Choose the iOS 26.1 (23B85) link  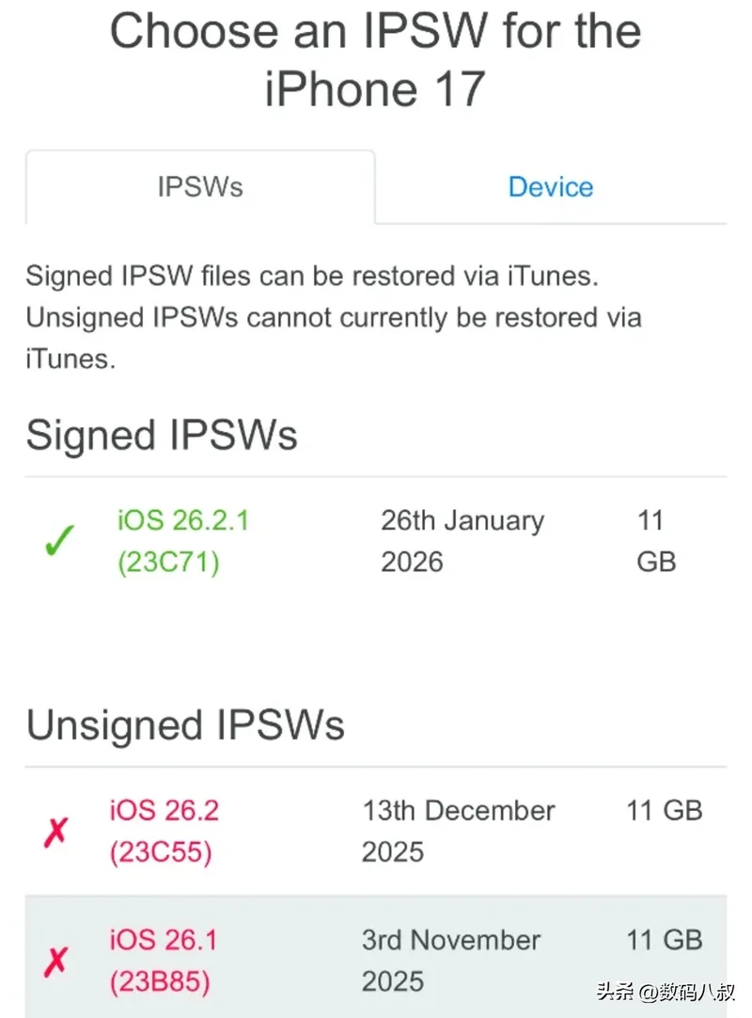[x=164, y=961]
